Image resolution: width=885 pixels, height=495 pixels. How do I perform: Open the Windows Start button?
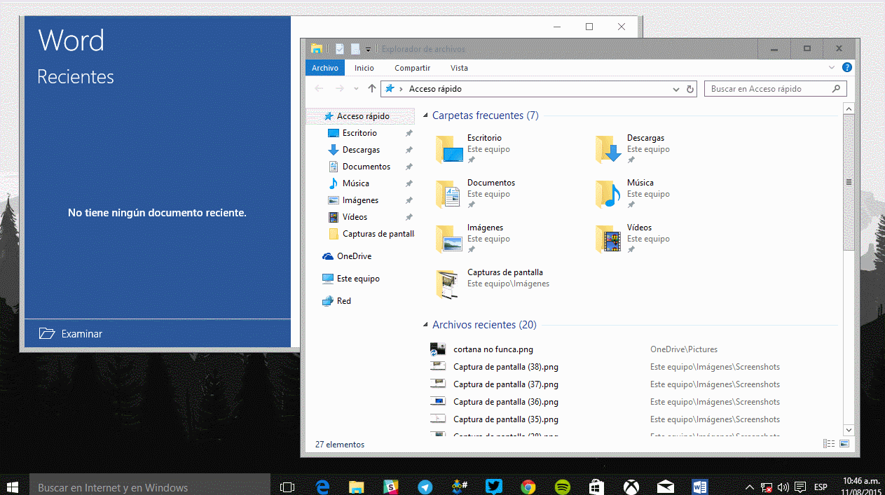point(12,487)
